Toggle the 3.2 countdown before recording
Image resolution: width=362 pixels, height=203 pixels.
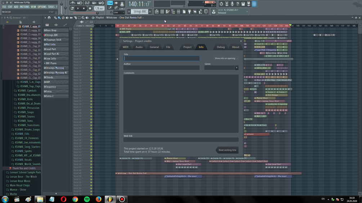click(87, 3)
